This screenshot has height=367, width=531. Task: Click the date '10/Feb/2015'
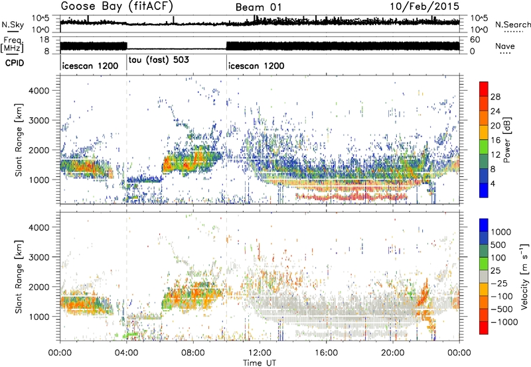[x=424, y=7]
